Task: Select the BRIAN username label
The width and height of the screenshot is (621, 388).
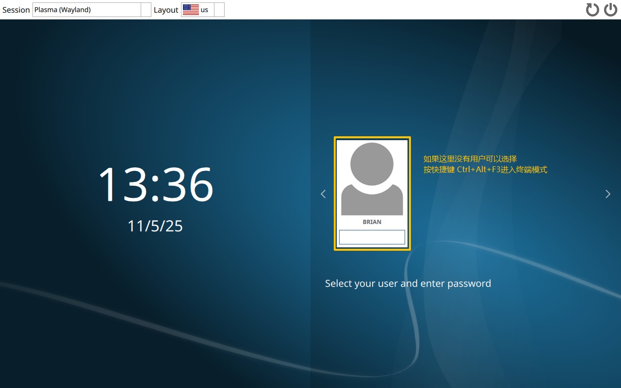Action: point(372,222)
